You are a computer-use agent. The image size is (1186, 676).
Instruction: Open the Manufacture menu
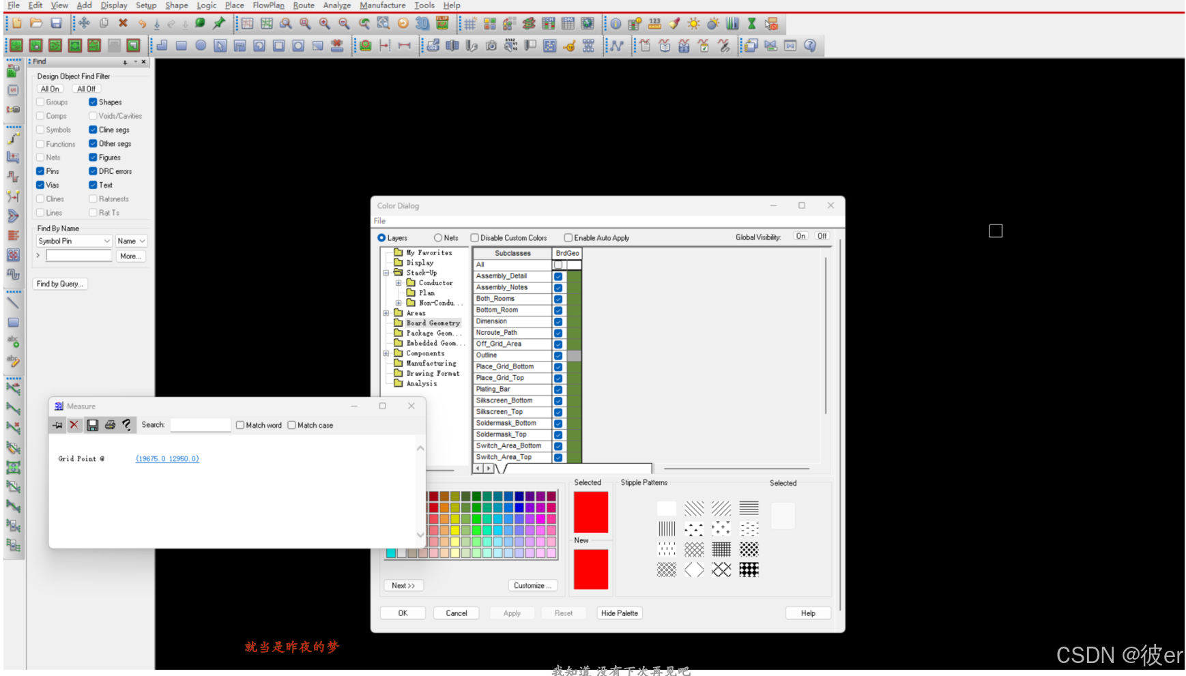(383, 5)
